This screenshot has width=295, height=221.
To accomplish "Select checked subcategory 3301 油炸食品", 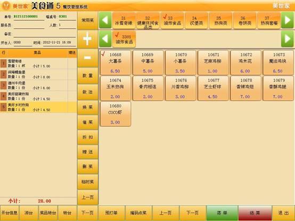I will pos(124,39).
